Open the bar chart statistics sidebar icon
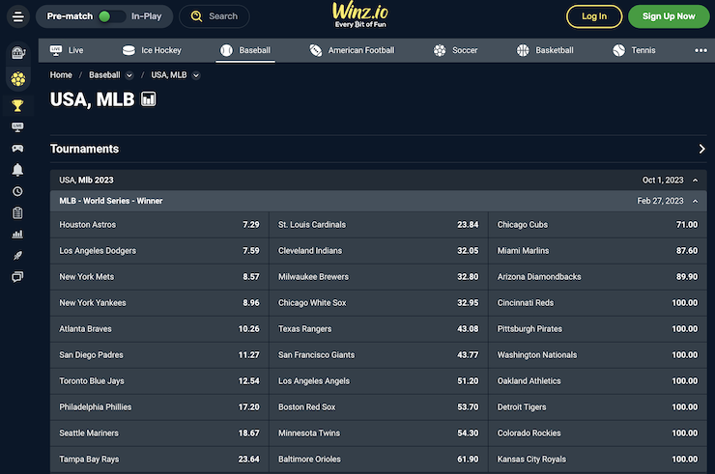The image size is (715, 474). coord(17,235)
